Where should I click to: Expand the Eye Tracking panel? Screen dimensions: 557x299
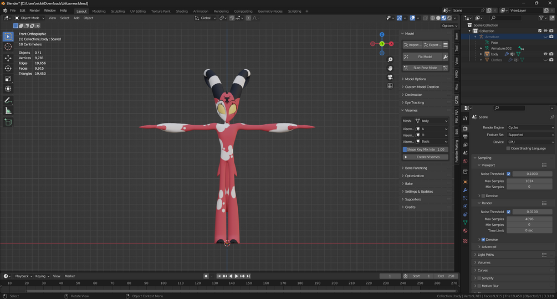coord(426,102)
